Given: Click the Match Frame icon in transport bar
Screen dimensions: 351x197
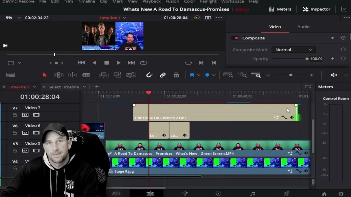Looking at the screenshot, I should [188, 63].
